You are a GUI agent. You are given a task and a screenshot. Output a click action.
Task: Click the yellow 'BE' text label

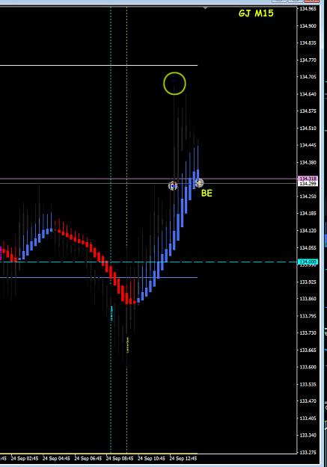pos(207,193)
